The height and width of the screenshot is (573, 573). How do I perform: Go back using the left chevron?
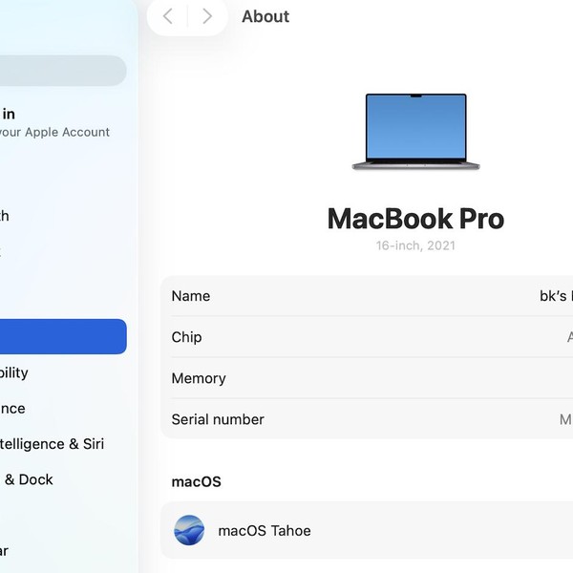point(168,16)
